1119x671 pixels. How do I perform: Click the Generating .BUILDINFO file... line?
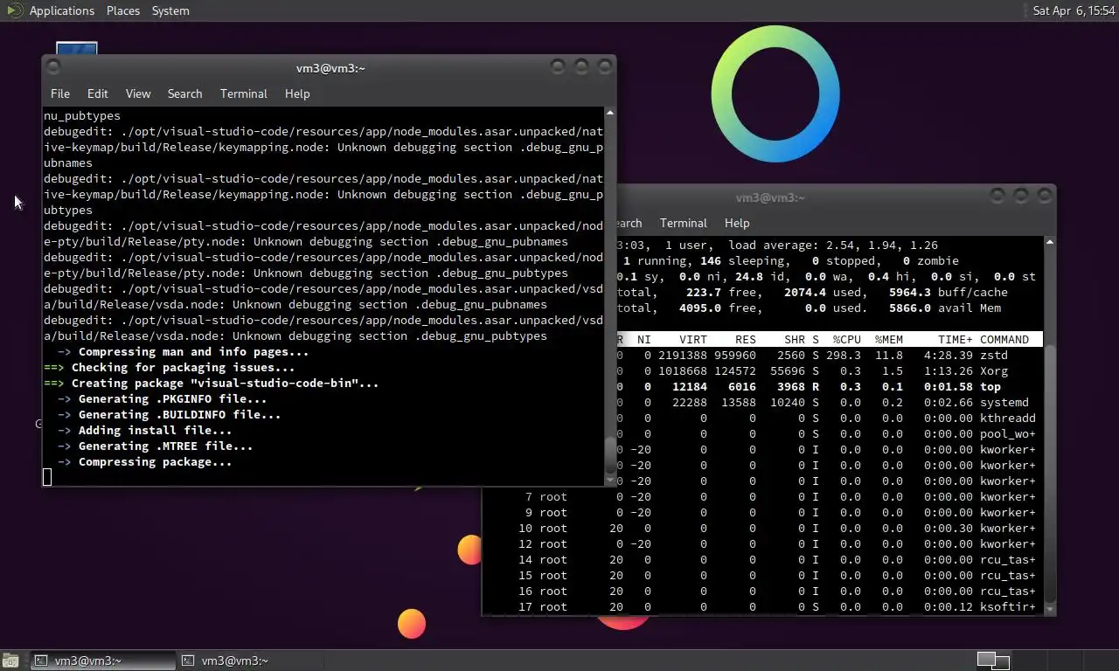(x=170, y=414)
